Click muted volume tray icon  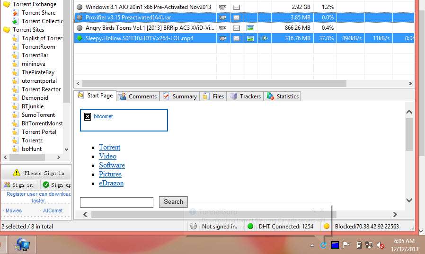(381, 245)
